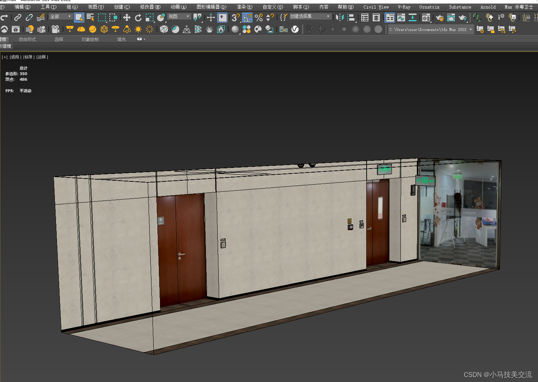Screen dimensions: 538x382
Task: Click the [+] viewport menu label
Action: 5,57
